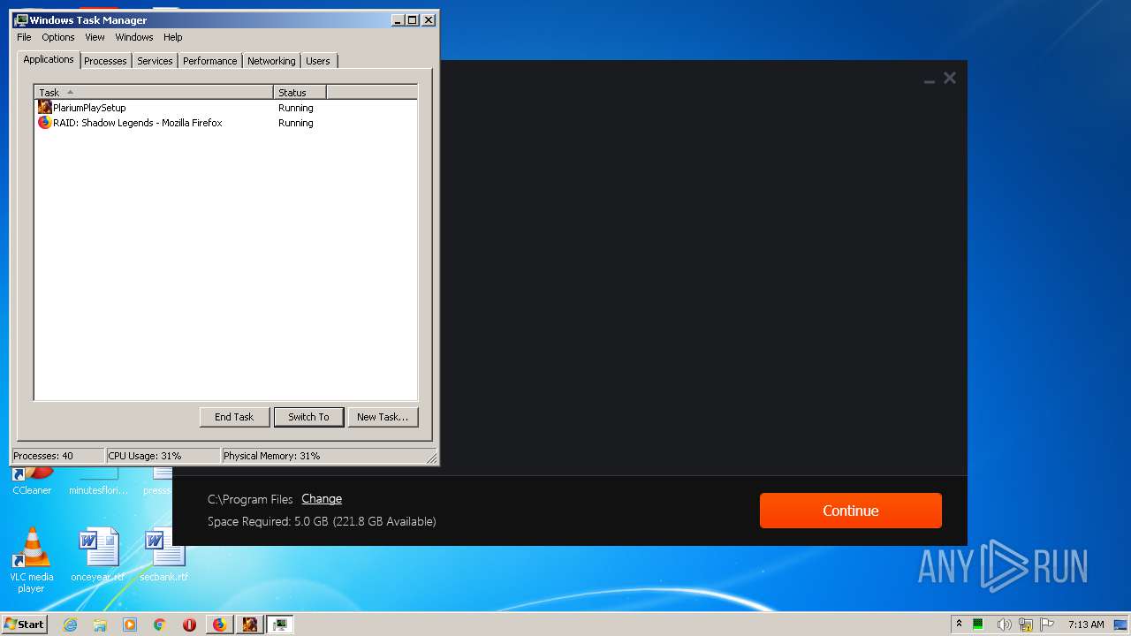1131x636 pixels.
Task: Open the CCleaner desktop shortcut
Action: tap(32, 481)
